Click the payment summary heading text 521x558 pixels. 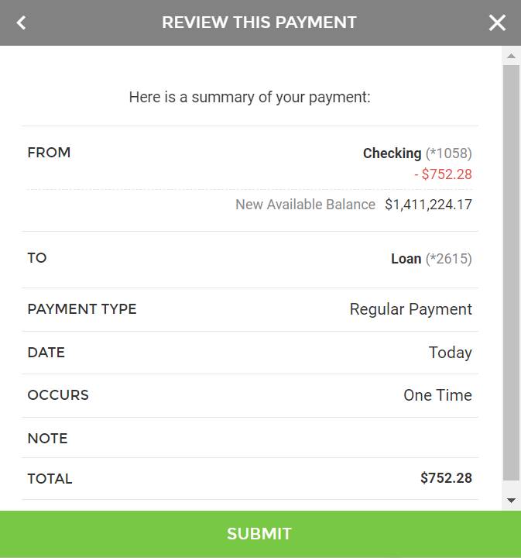249,98
